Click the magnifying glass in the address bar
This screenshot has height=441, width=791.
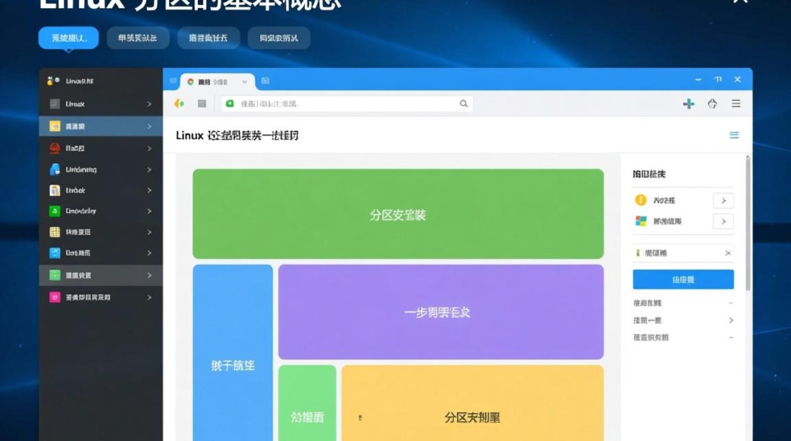coord(464,103)
